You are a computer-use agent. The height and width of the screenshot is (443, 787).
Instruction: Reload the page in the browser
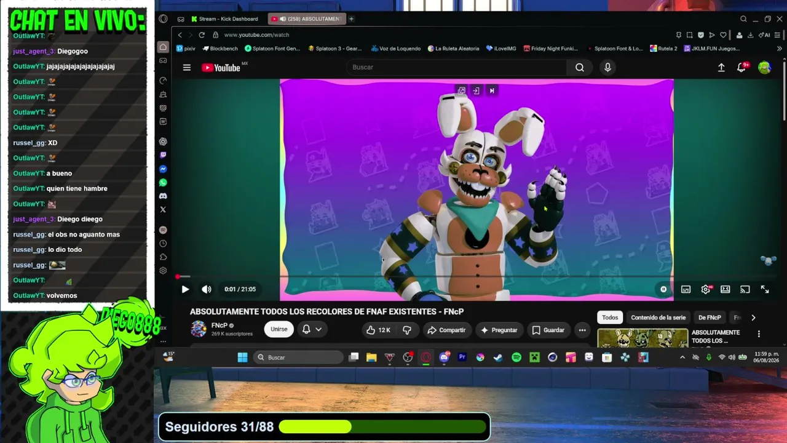tap(202, 35)
